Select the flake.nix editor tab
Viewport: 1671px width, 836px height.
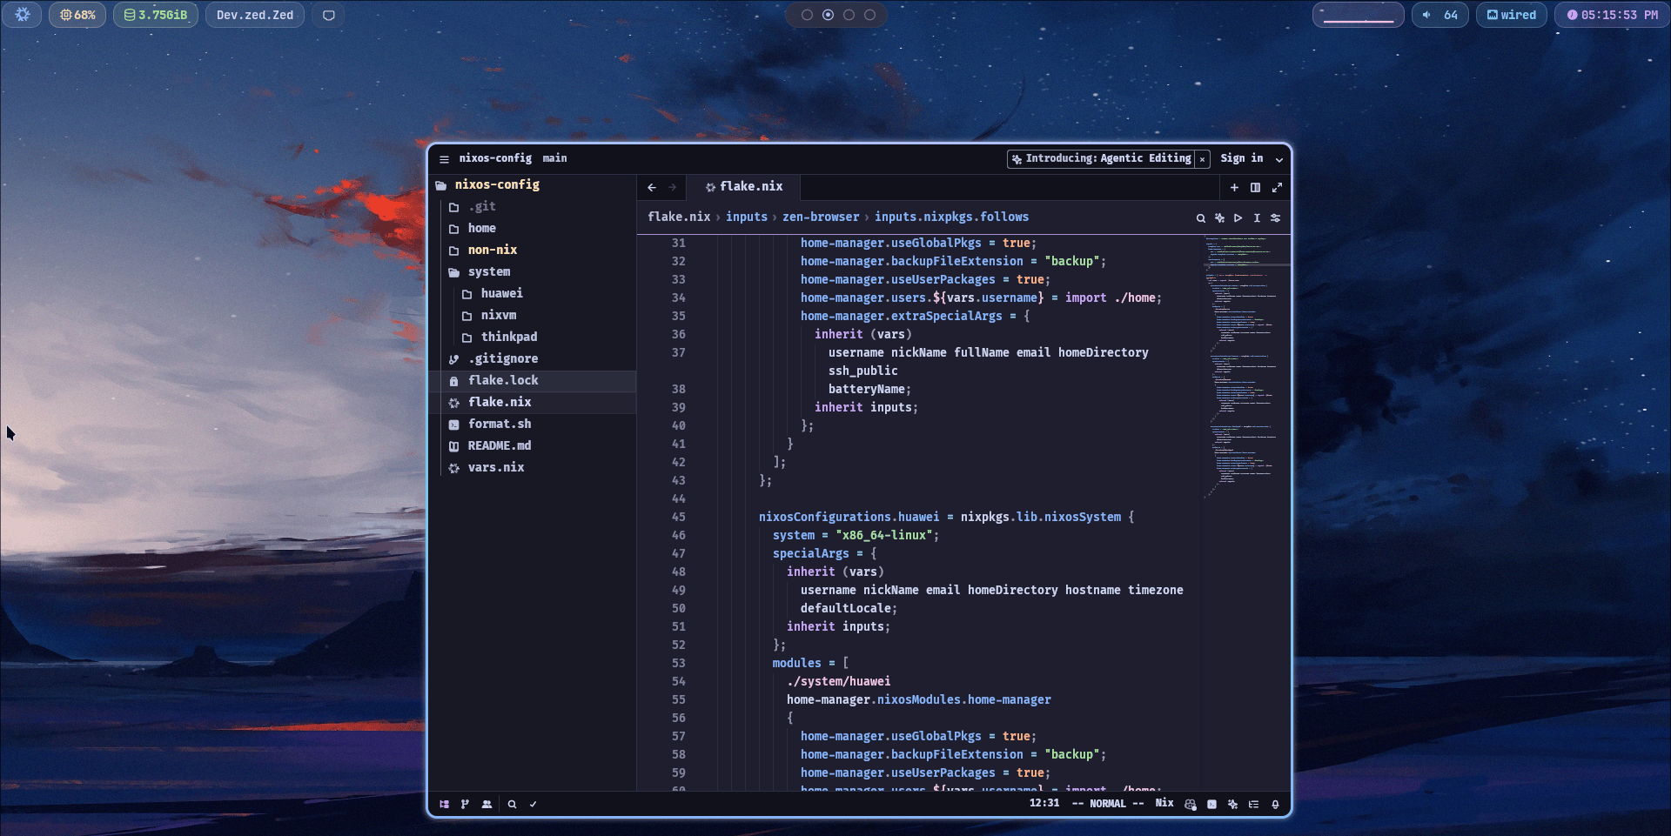[x=749, y=186]
